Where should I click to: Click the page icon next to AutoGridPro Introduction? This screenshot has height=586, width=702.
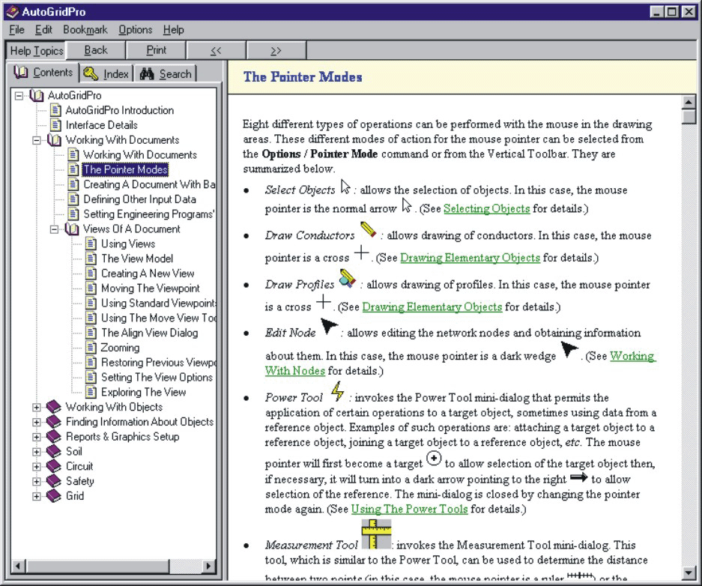(x=55, y=110)
